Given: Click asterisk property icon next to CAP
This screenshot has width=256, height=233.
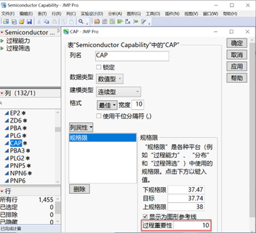Looking at the screenshot, I should 25,143.
